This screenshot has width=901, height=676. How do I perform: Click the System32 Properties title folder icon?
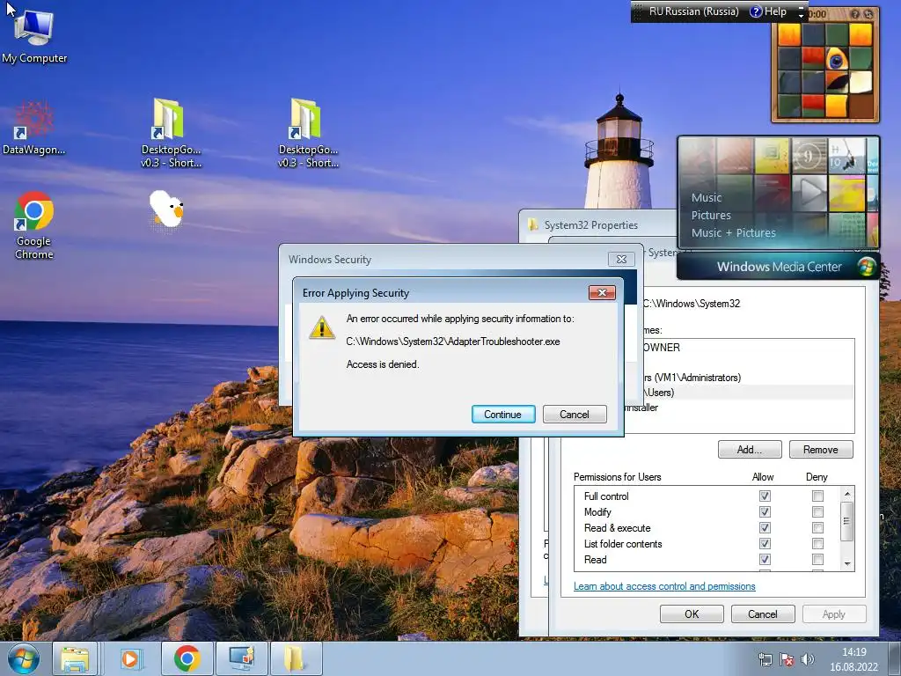533,224
